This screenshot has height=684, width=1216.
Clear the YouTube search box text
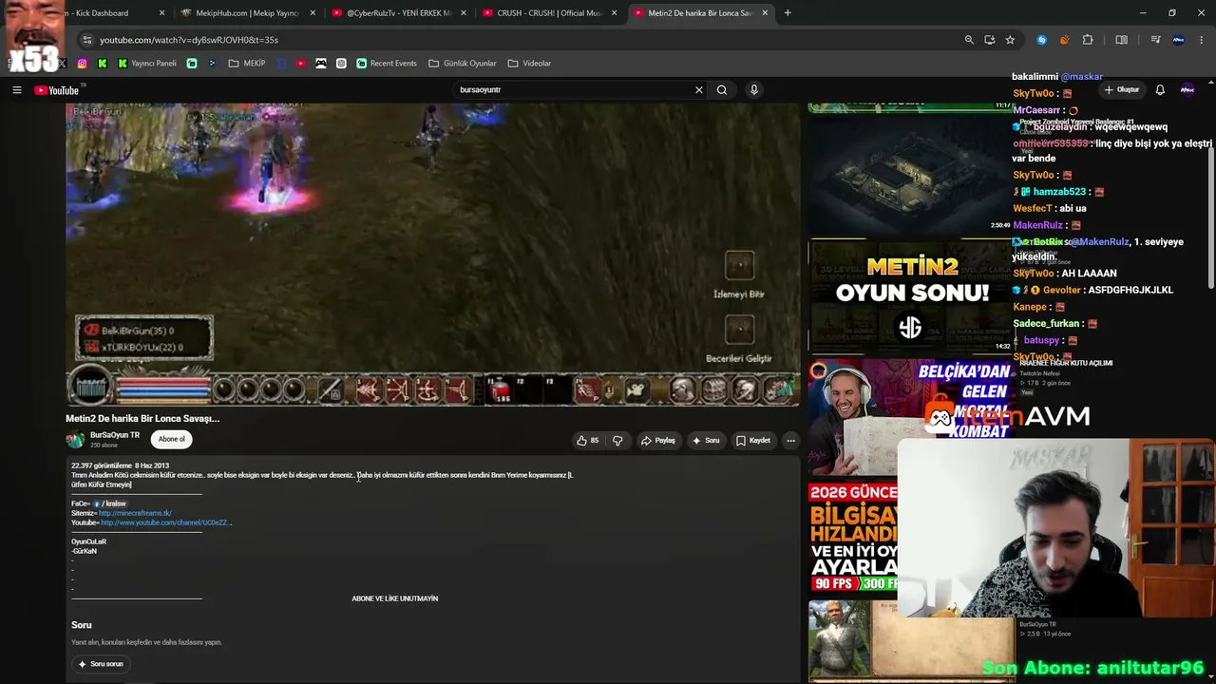(699, 90)
